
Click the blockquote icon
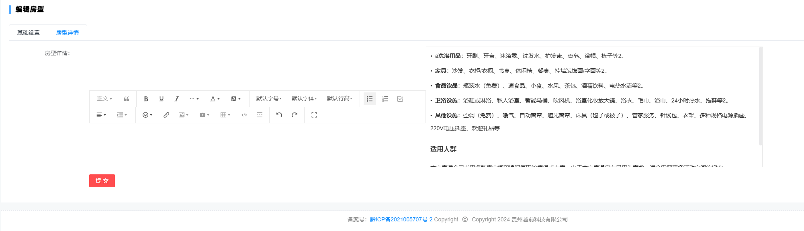pyautogui.click(x=127, y=99)
